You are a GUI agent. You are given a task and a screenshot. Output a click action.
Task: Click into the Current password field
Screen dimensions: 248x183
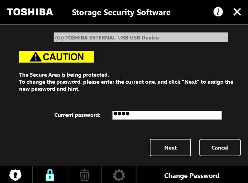click(x=174, y=115)
